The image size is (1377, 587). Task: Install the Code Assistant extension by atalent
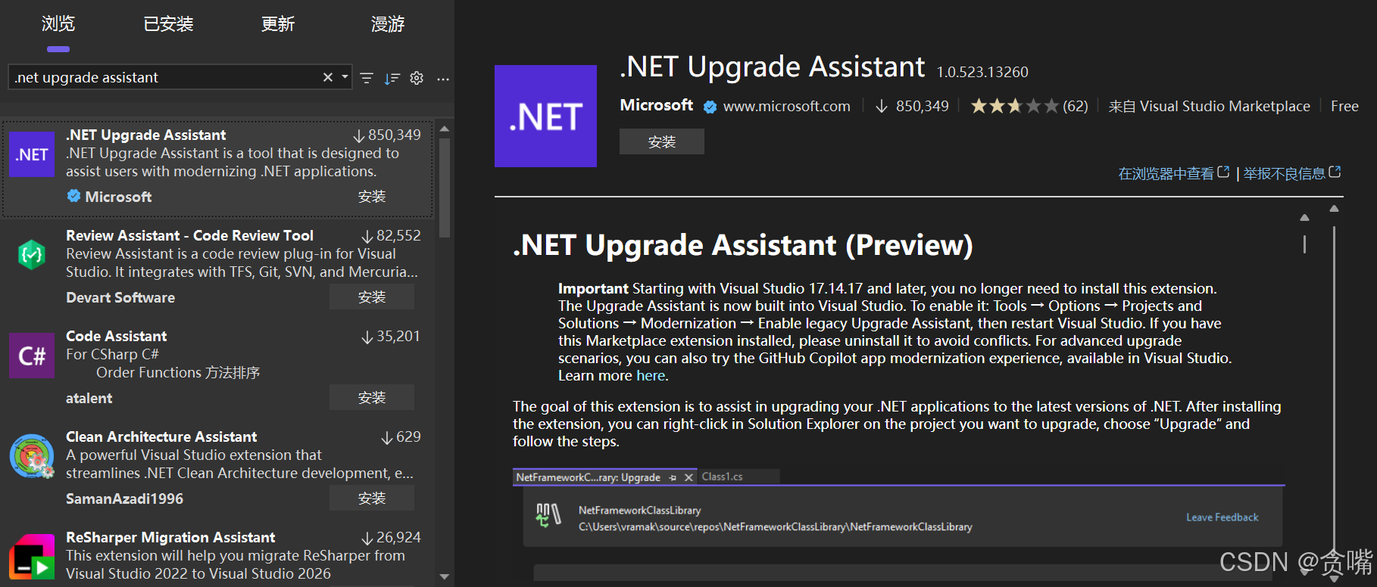coord(372,398)
